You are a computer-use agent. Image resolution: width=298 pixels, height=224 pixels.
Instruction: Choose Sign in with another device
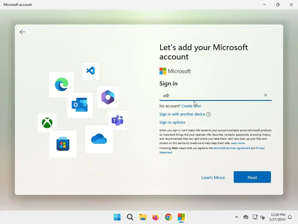tap(182, 114)
